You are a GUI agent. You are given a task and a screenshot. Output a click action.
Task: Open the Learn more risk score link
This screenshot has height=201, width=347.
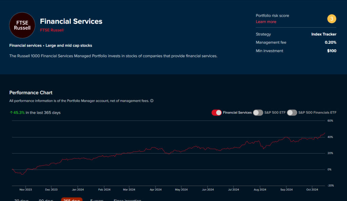click(266, 22)
